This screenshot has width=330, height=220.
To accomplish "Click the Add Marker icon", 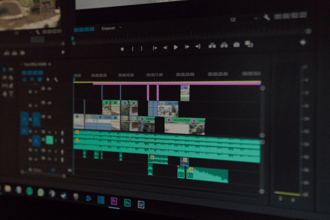I will click(x=122, y=48).
